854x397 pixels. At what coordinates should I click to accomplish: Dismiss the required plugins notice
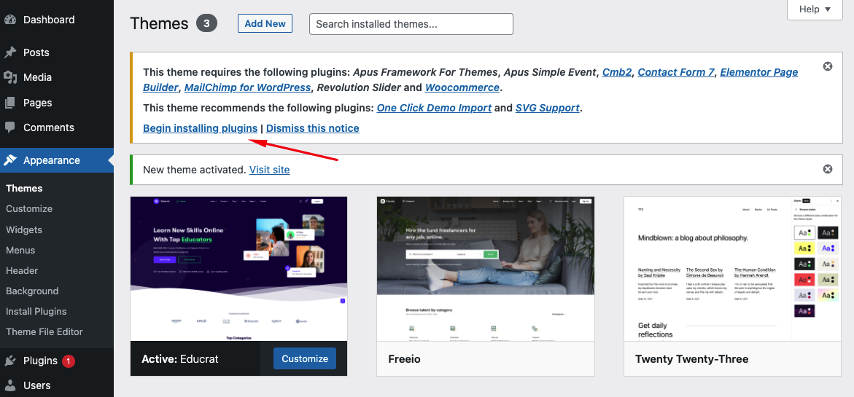click(828, 66)
